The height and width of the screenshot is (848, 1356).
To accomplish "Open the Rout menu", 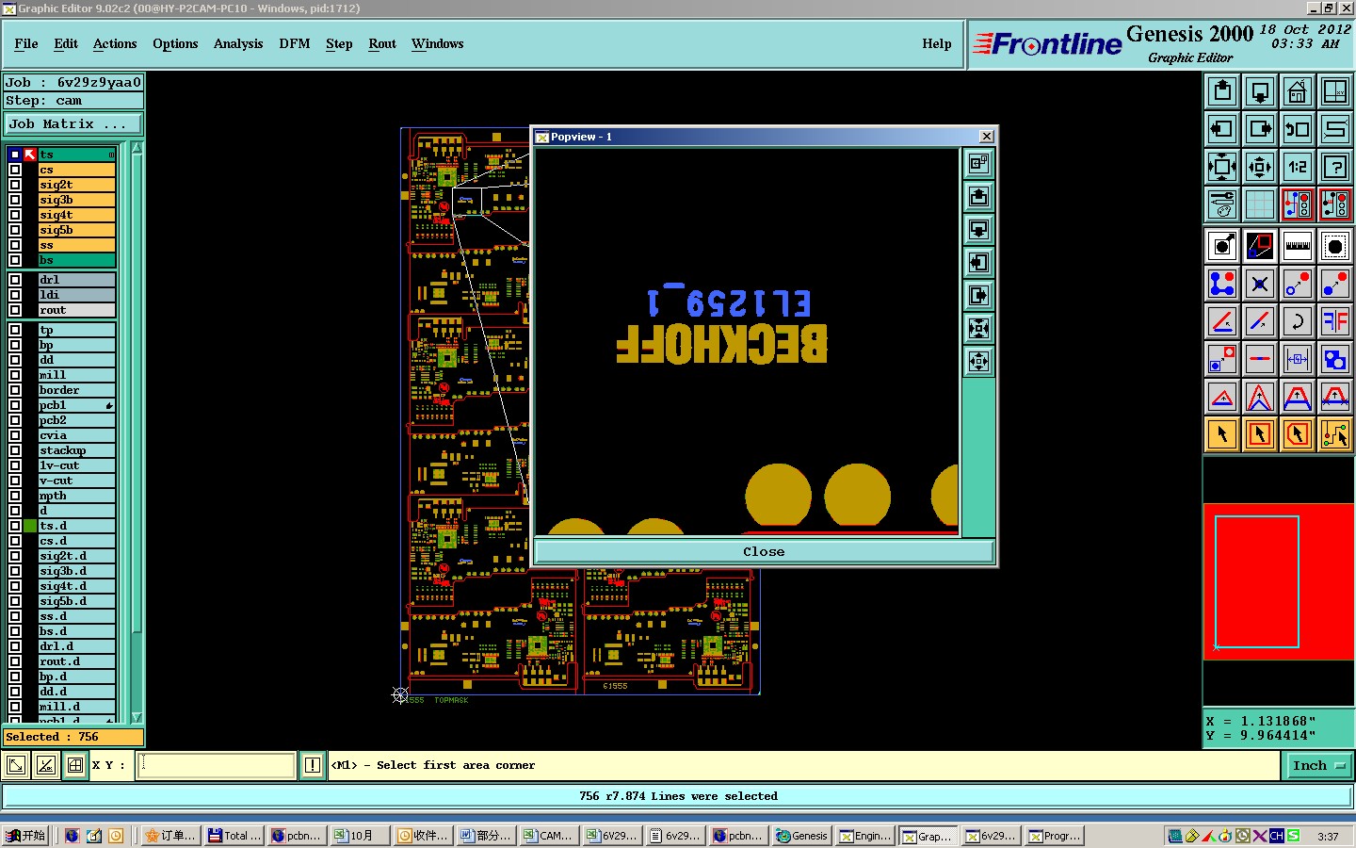I will coord(382,43).
